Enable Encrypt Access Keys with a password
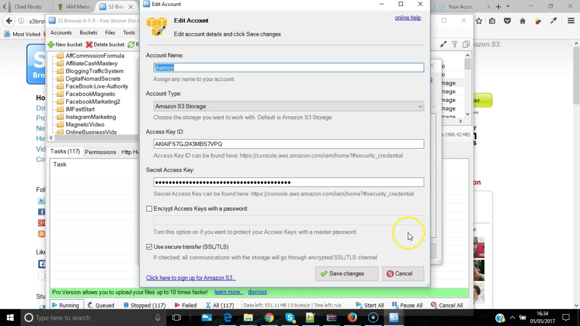This screenshot has width=580, height=326. [x=149, y=209]
